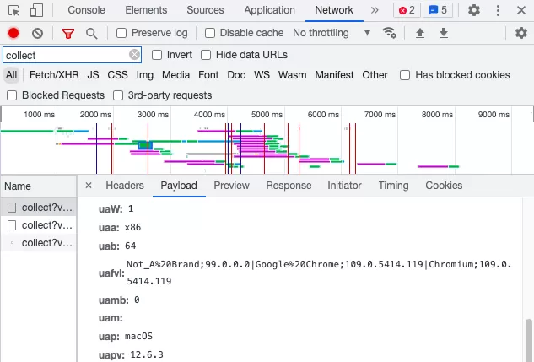The image size is (534, 362).
Task: Open DevTools settings gear icon
Action: point(474,10)
